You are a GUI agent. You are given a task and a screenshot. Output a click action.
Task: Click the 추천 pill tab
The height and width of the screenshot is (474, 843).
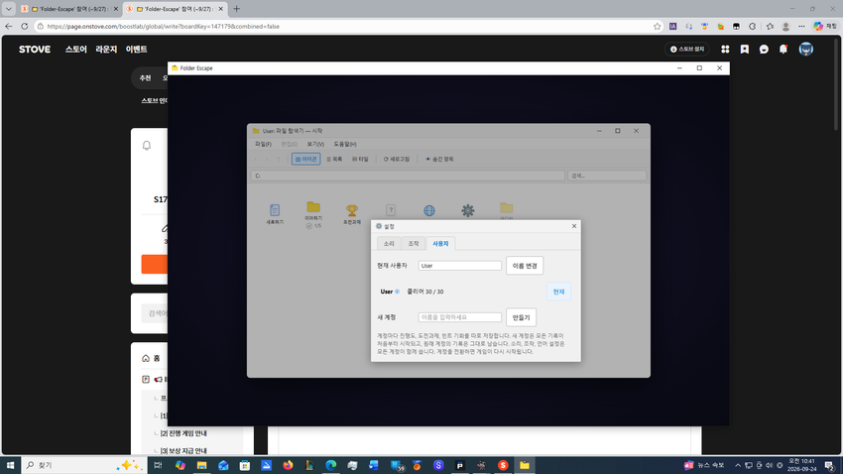145,78
